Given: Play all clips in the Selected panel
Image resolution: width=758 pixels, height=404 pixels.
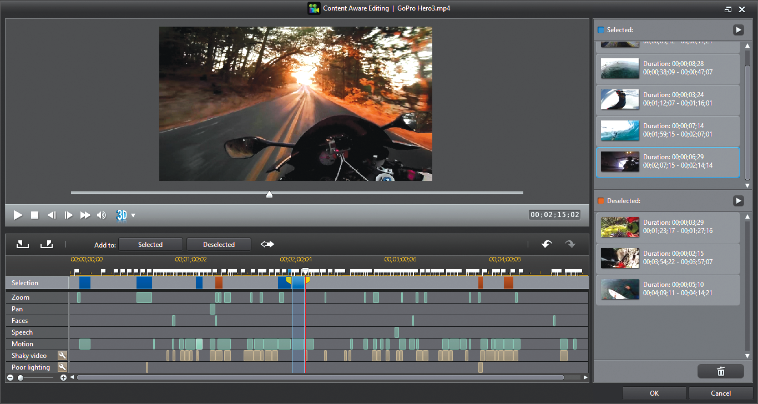Looking at the screenshot, I should click(x=738, y=29).
